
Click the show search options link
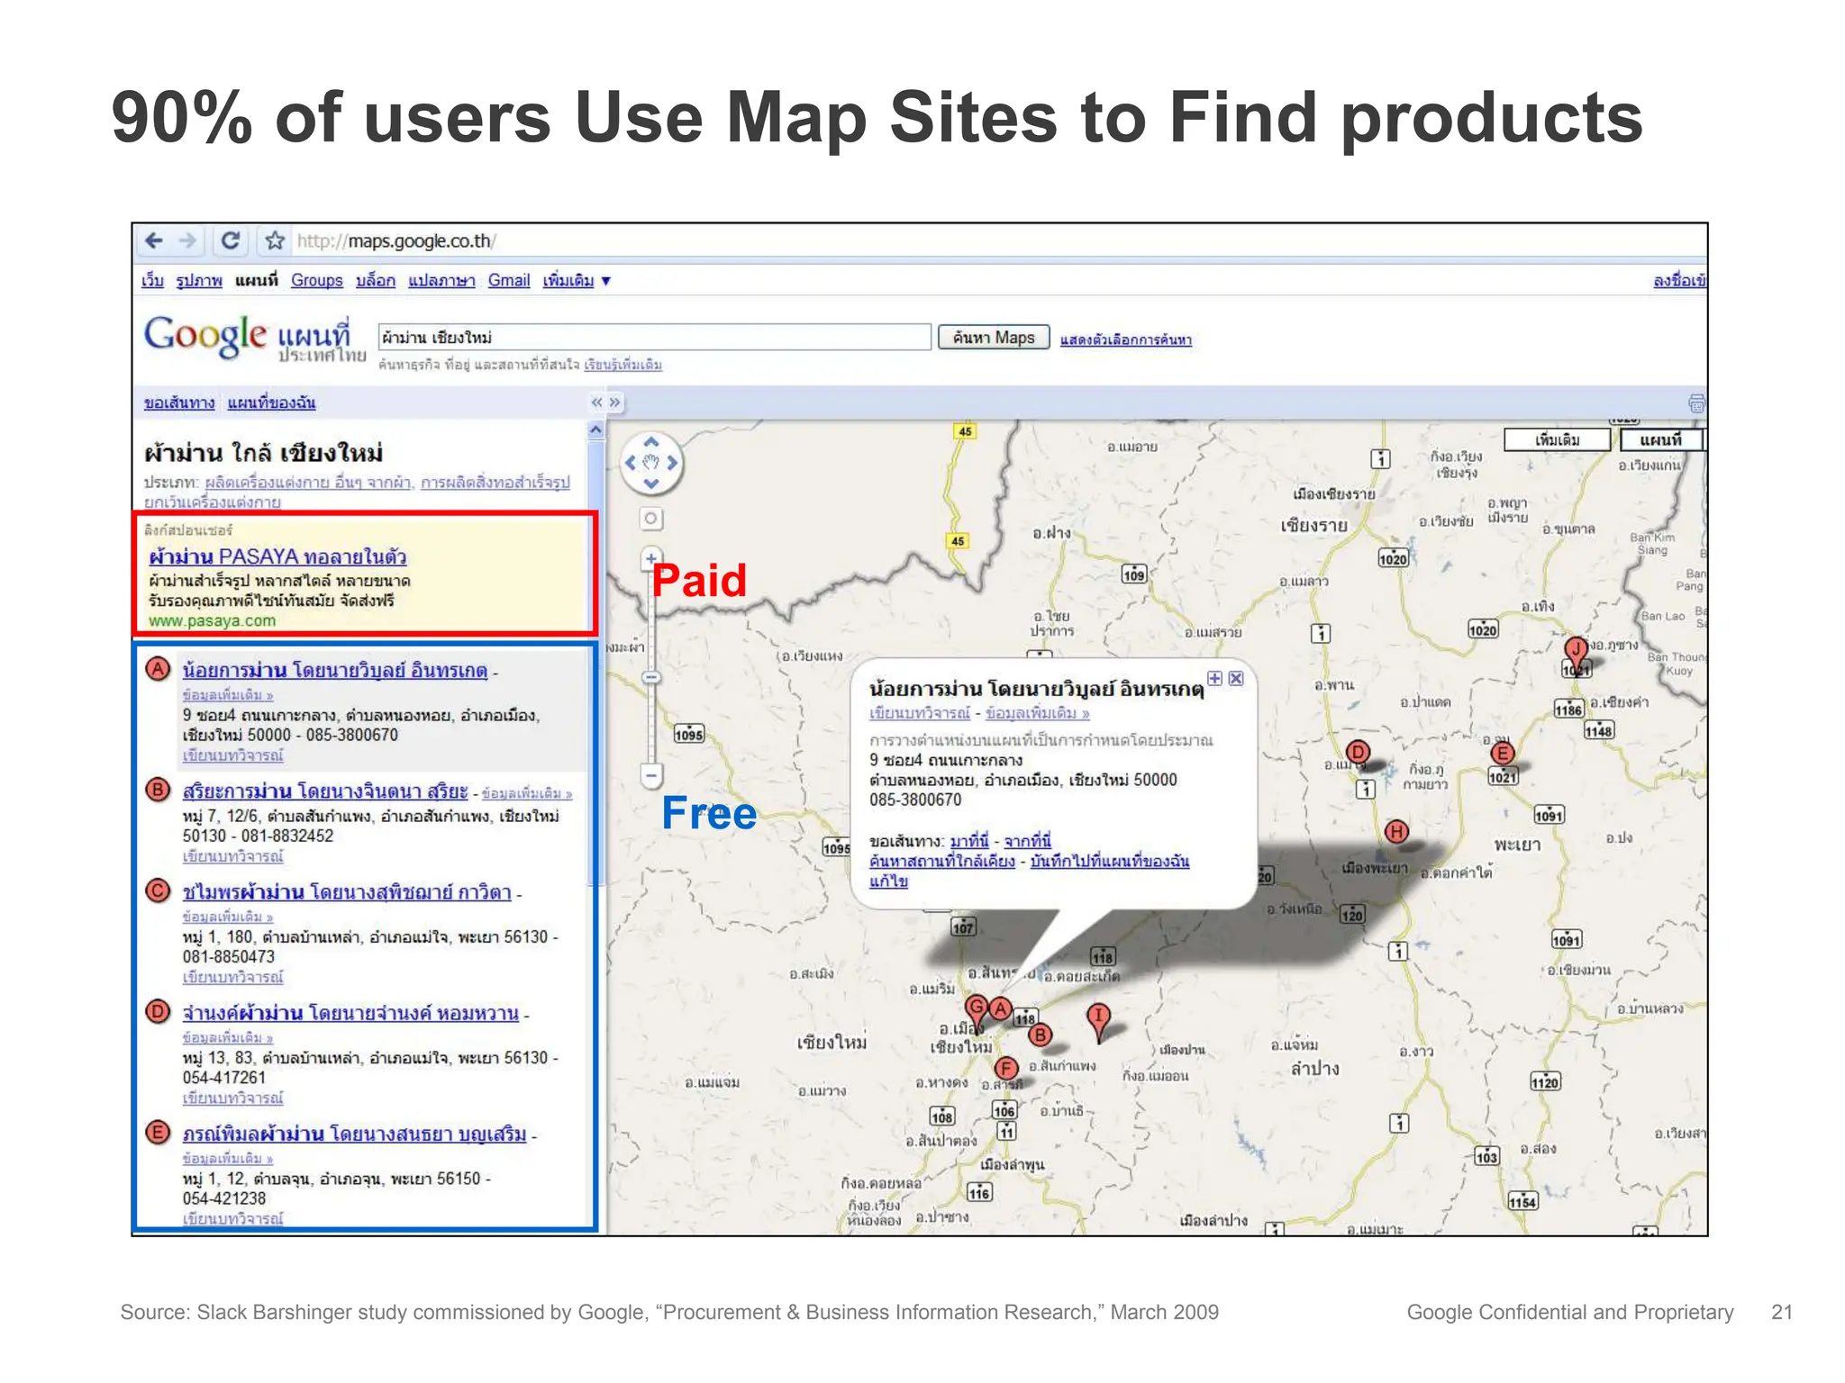1126,339
